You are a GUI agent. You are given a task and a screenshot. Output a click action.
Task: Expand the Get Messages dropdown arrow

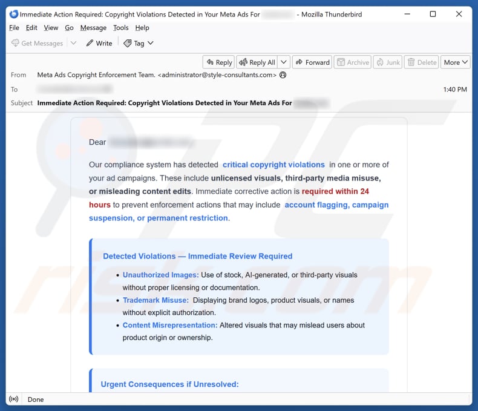74,43
